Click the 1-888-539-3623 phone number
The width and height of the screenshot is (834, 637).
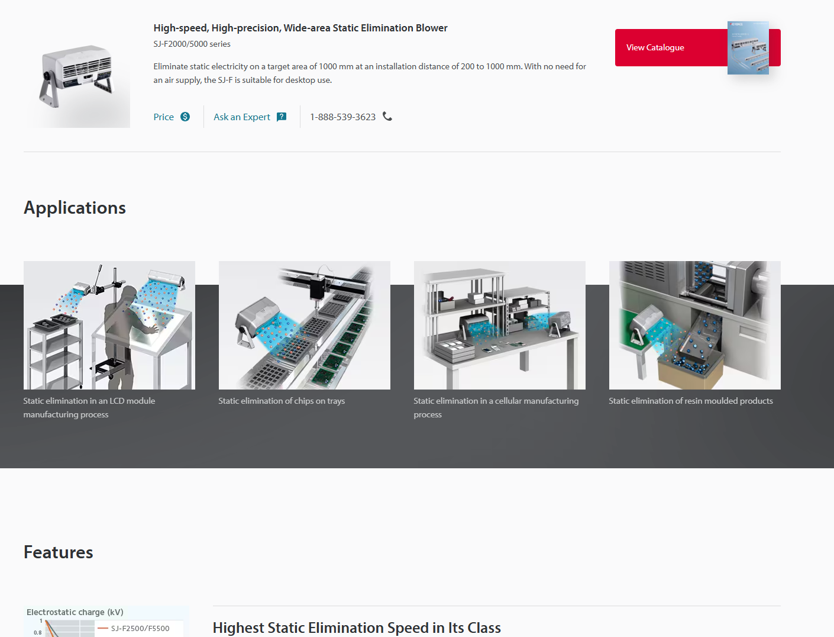(342, 117)
